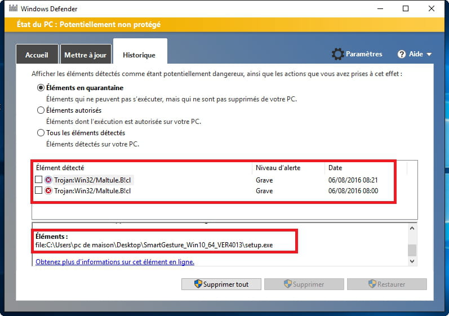Viewport: 449px width, 316px height.
Task: Open the Paramètres settings label
Action: (364, 54)
